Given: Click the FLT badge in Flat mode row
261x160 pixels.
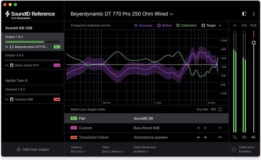Looking at the screenshot, I should click(x=74, y=118).
